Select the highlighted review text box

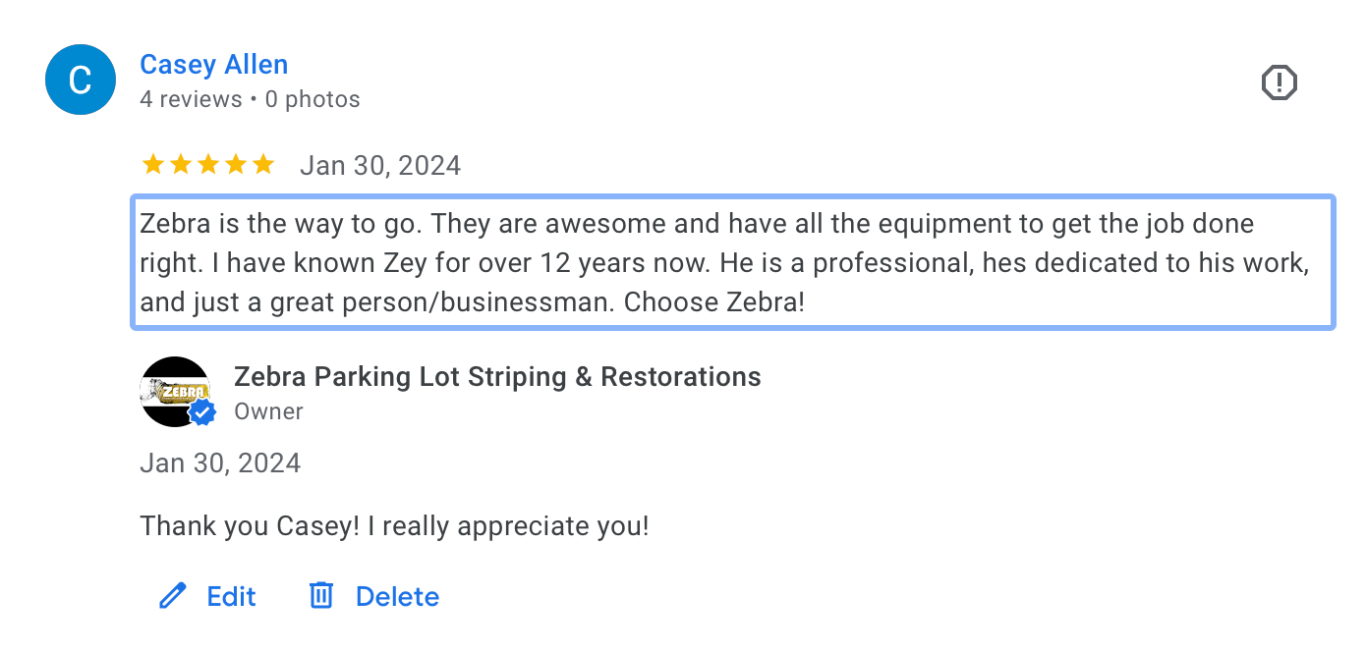(x=732, y=262)
